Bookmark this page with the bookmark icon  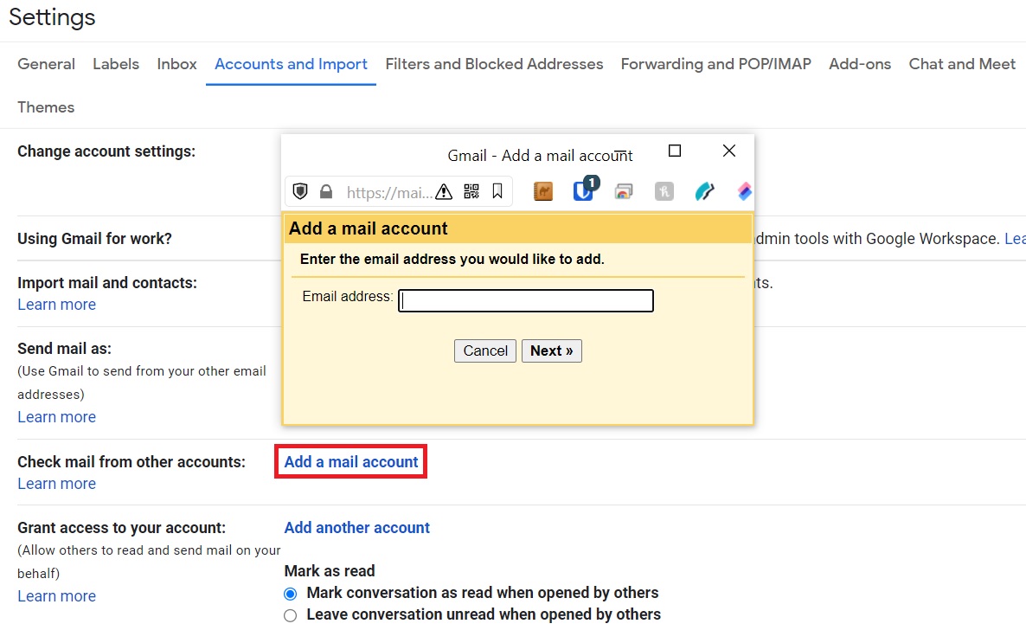point(497,191)
